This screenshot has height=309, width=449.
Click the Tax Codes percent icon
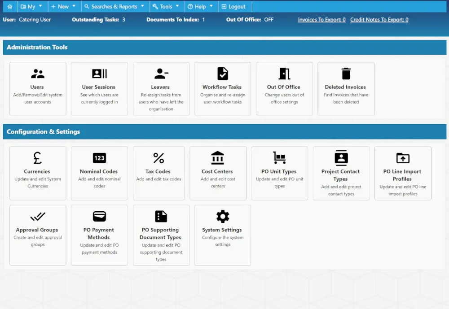pyautogui.click(x=158, y=158)
